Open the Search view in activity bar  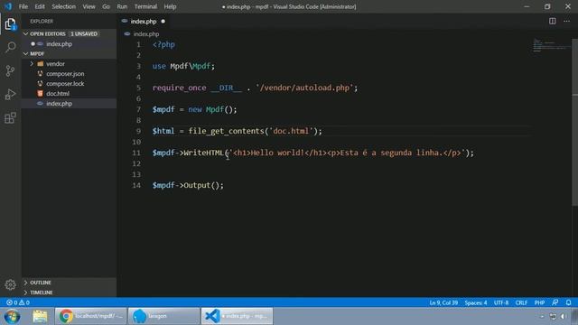[x=10, y=47]
